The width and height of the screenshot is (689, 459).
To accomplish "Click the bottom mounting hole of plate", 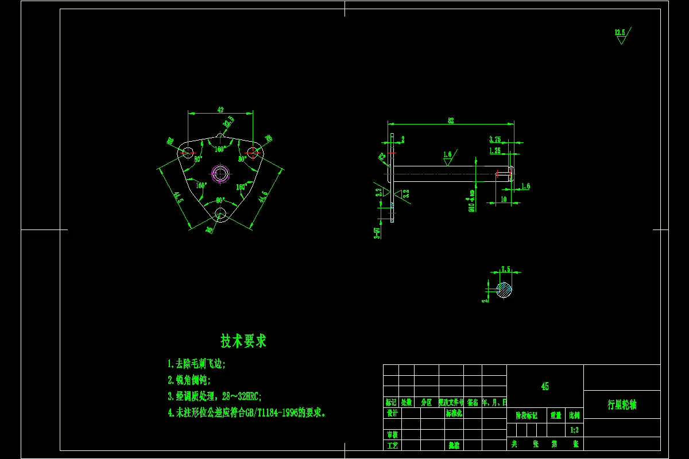I will click(220, 214).
